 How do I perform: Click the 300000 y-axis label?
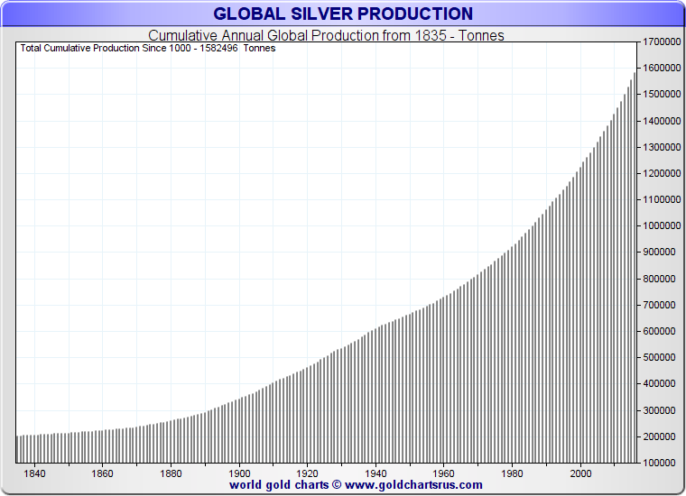(659, 410)
